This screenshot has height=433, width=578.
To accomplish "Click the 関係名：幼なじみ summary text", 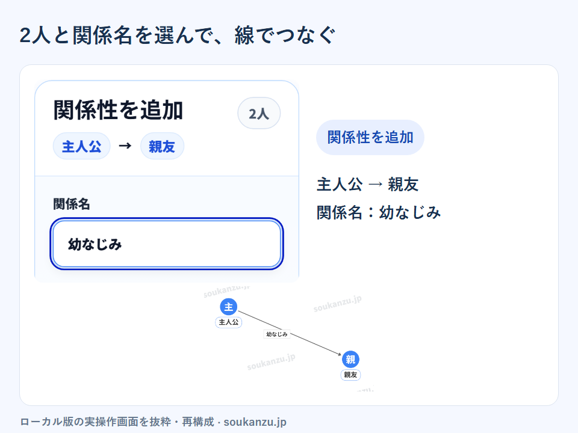I will 379,212.
